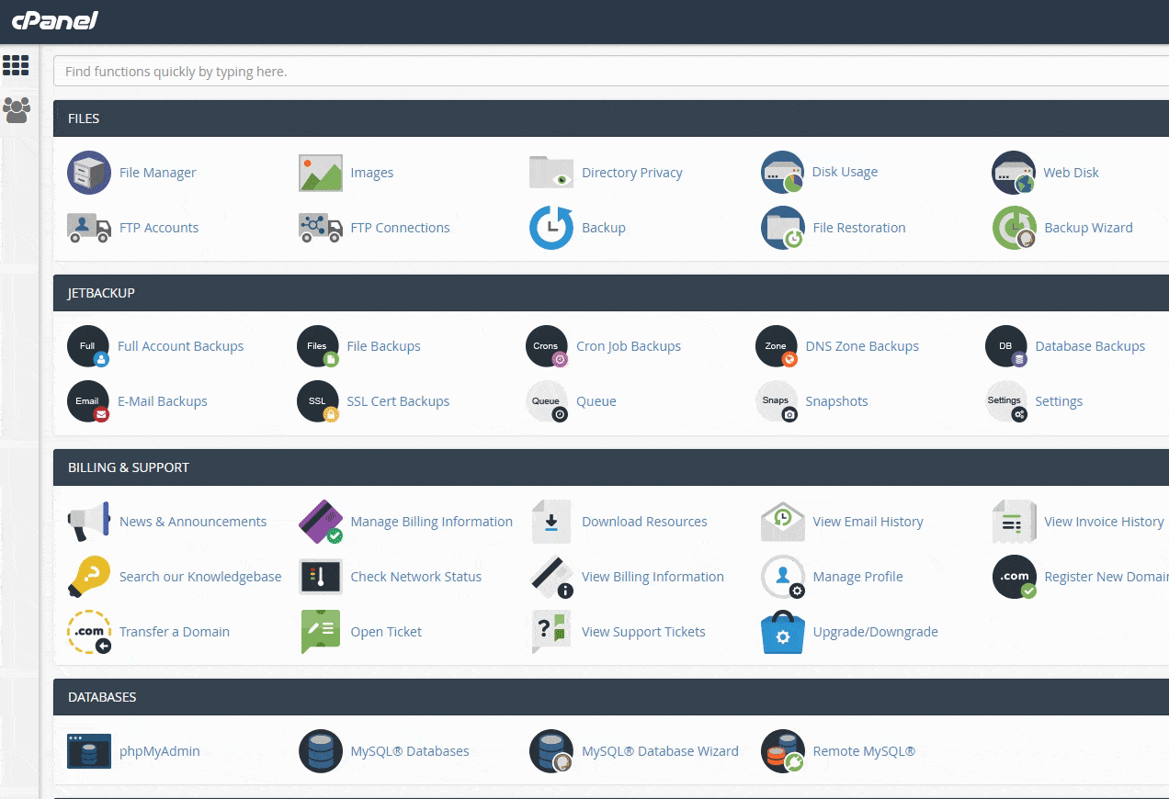Focus the Find functions search field
The height and width of the screenshot is (799, 1169).
click(x=611, y=71)
